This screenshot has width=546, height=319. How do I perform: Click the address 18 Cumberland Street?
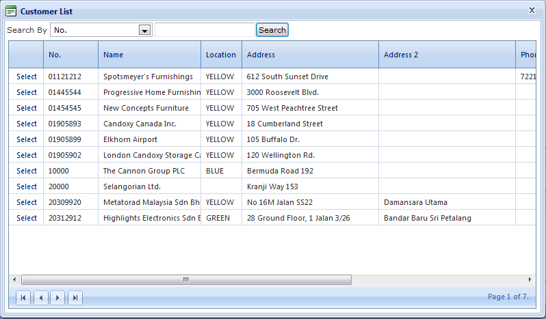(x=285, y=124)
